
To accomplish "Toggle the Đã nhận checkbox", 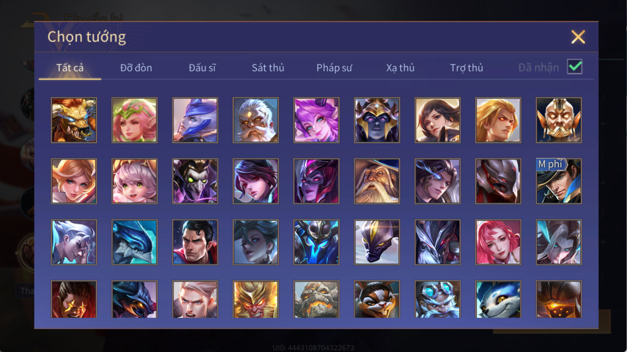I will tap(574, 67).
